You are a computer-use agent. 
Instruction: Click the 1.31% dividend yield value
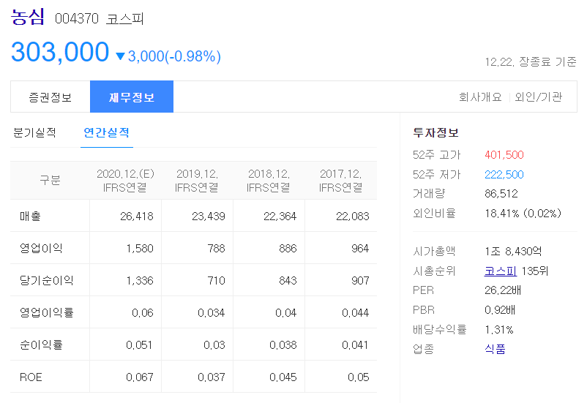[499, 330]
